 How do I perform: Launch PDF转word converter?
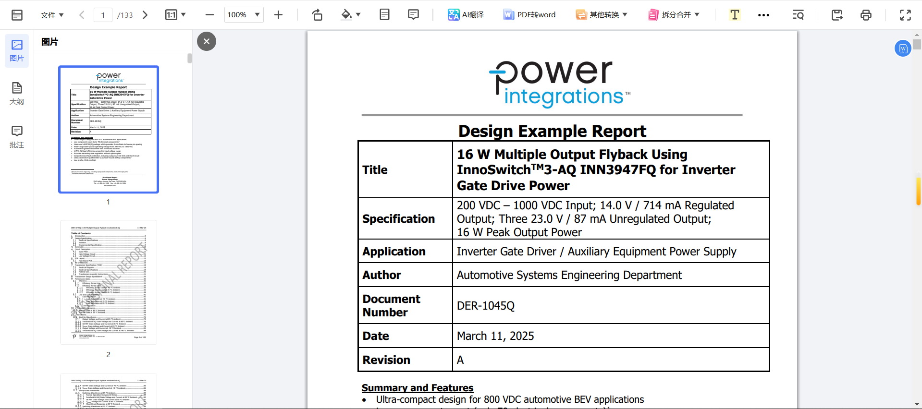point(529,15)
